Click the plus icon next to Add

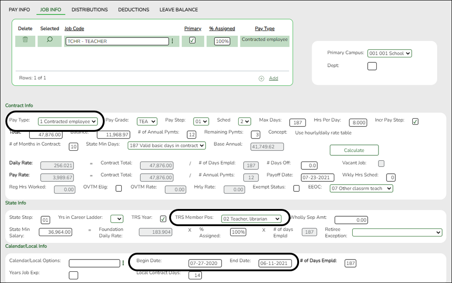coord(262,78)
